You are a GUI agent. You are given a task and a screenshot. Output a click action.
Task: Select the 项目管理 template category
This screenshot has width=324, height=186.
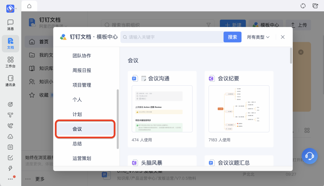pyautogui.click(x=82, y=85)
